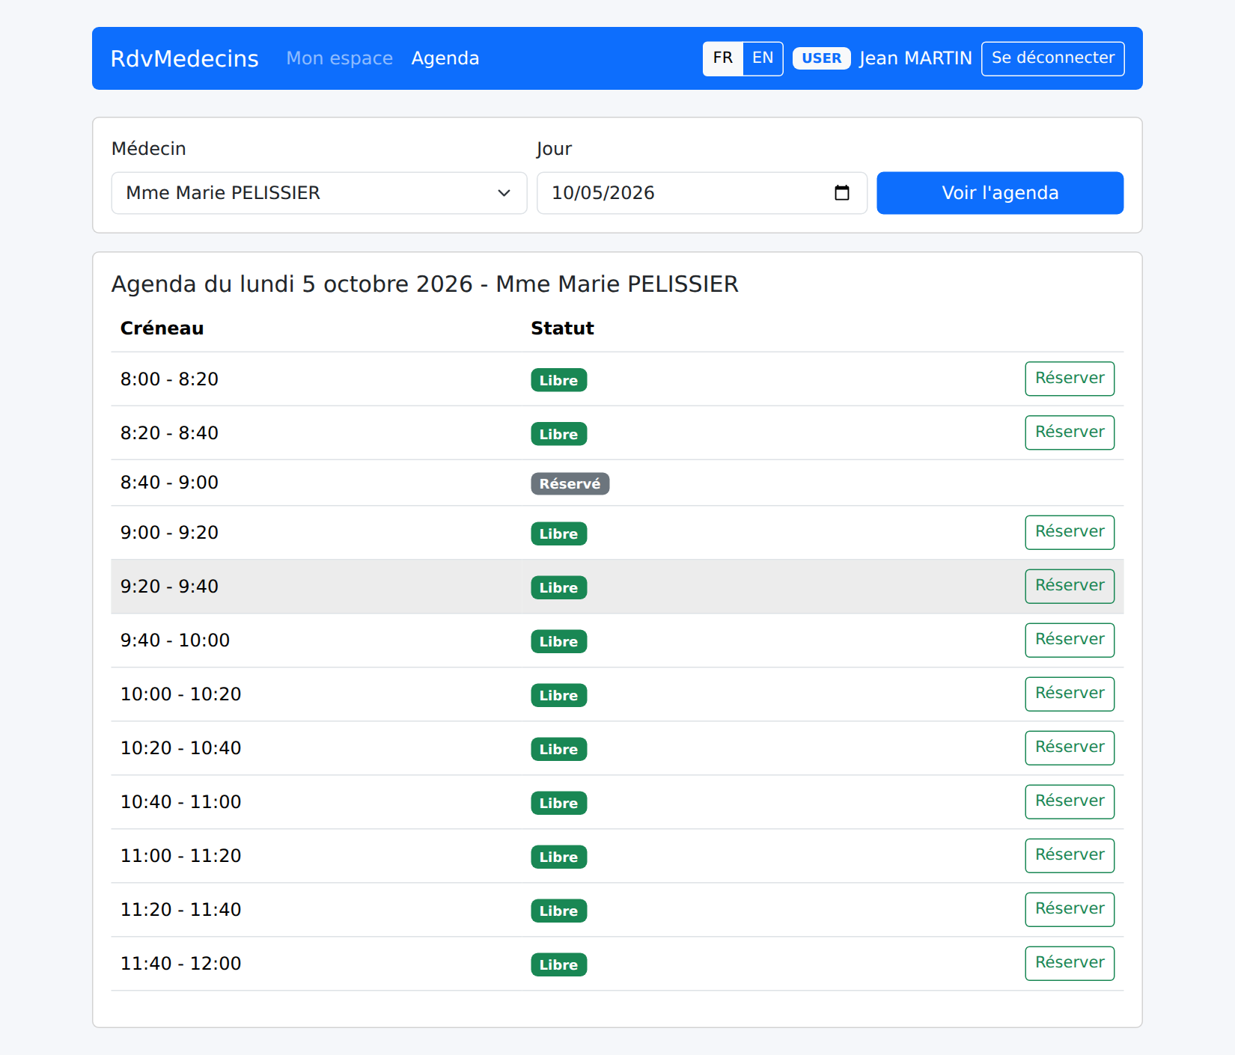Image resolution: width=1235 pixels, height=1055 pixels.
Task: Reserve the 8:00 - 8:20 slot
Action: tap(1070, 379)
